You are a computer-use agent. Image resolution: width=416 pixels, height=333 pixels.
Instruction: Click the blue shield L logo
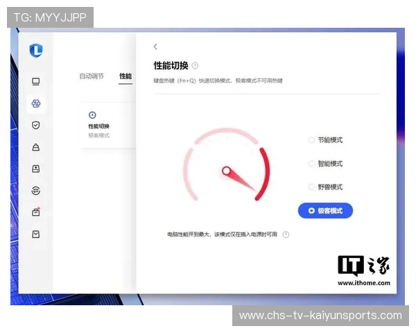36,50
